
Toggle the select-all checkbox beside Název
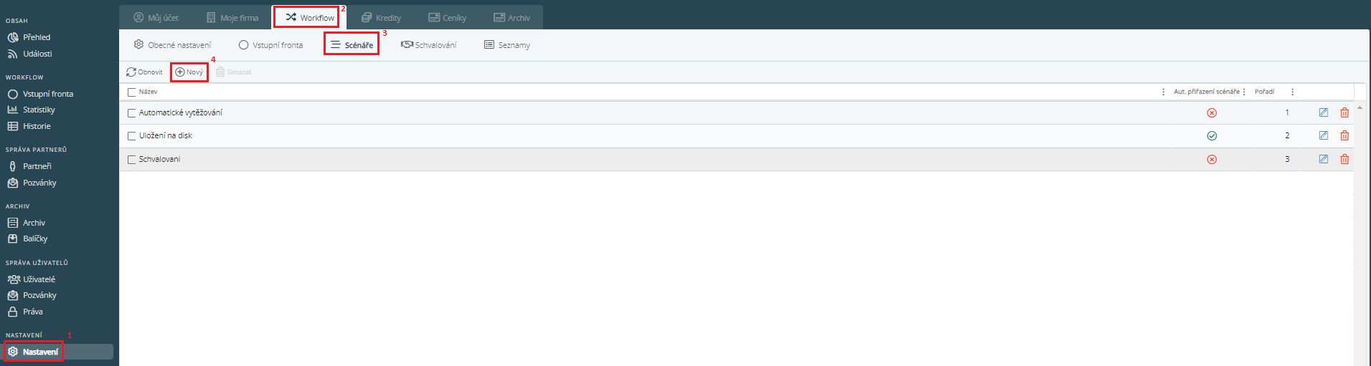tap(131, 92)
